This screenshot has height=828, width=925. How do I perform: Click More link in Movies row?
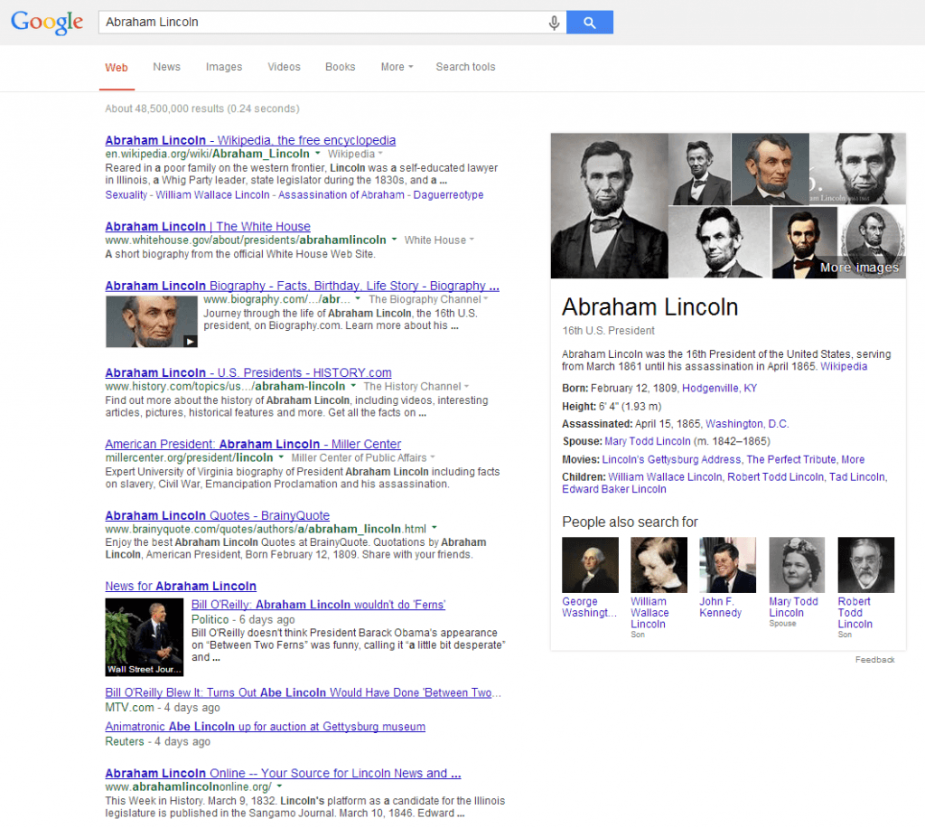pyautogui.click(x=853, y=459)
